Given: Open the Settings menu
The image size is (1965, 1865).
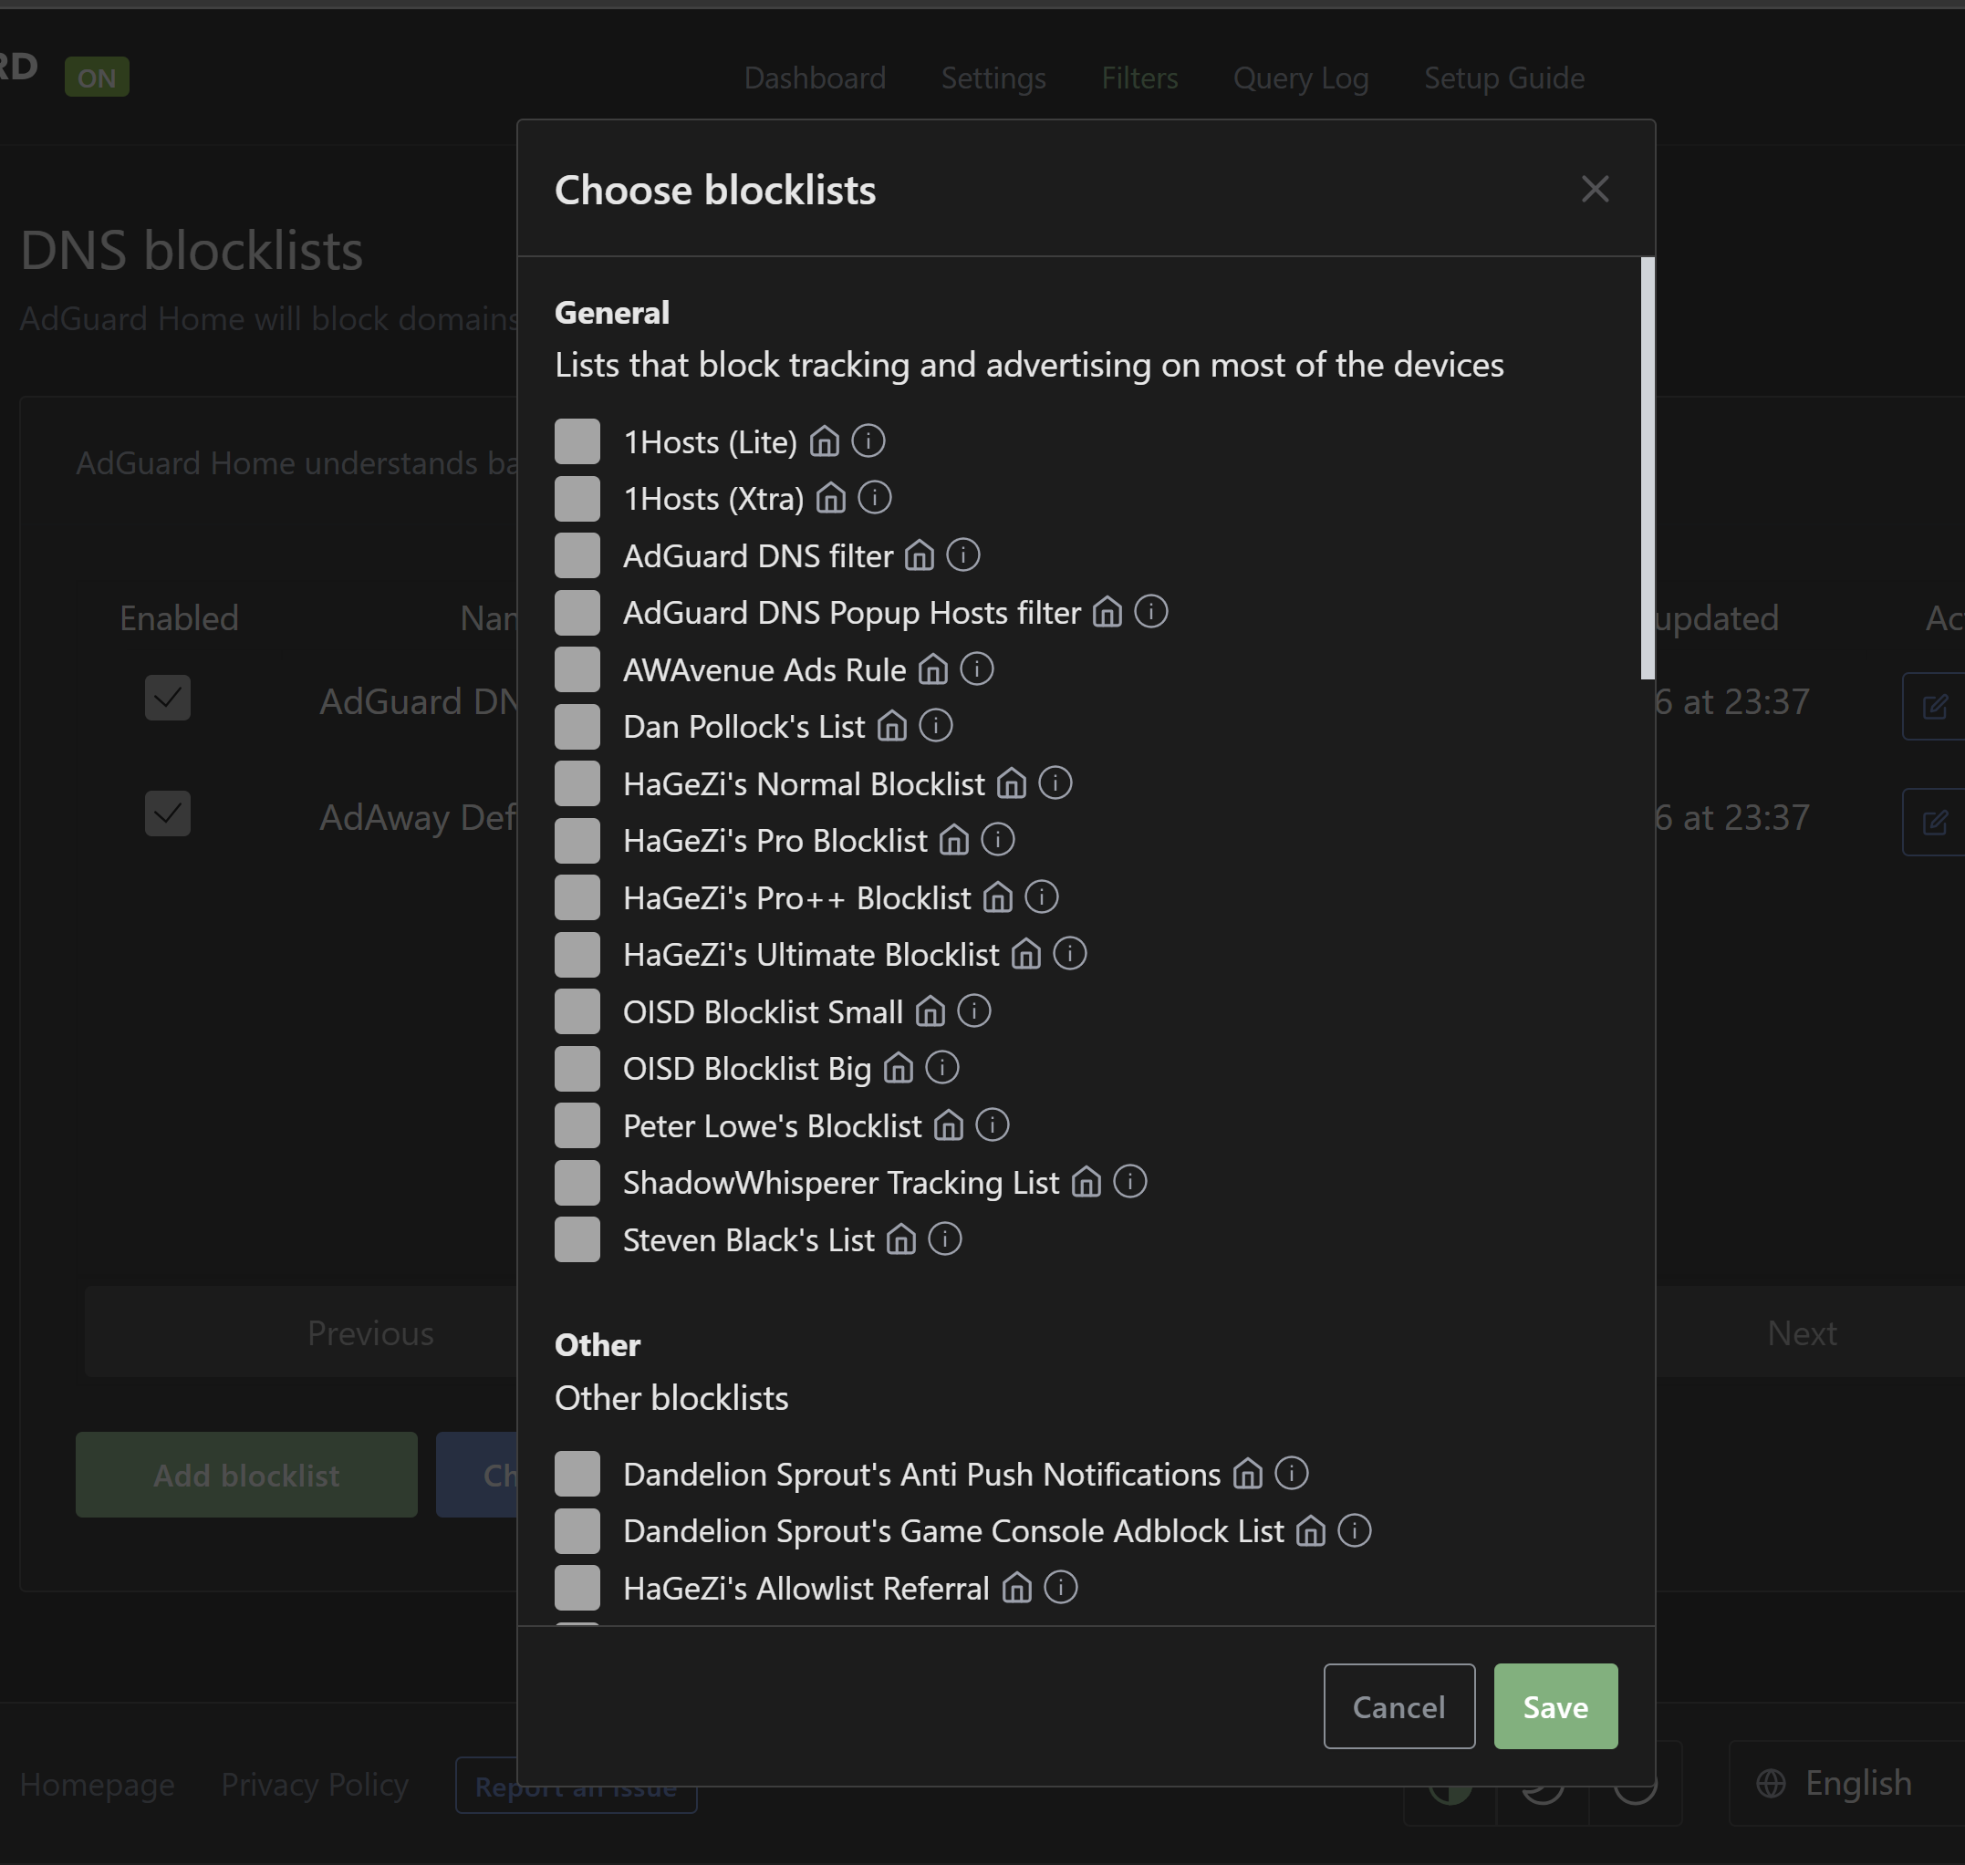Looking at the screenshot, I should (x=993, y=78).
